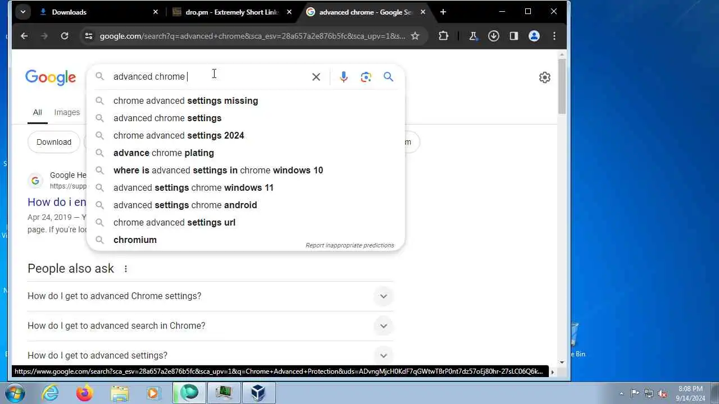Open the Chrome profile avatar

pos(534,36)
